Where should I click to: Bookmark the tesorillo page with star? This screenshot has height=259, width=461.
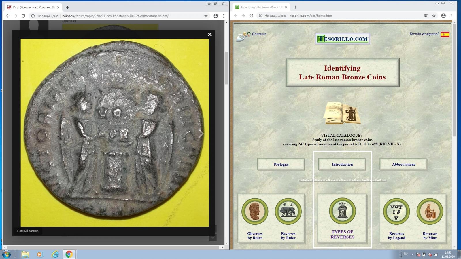click(434, 16)
